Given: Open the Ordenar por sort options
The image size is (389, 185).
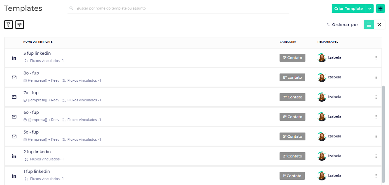Looking at the screenshot, I should (342, 25).
